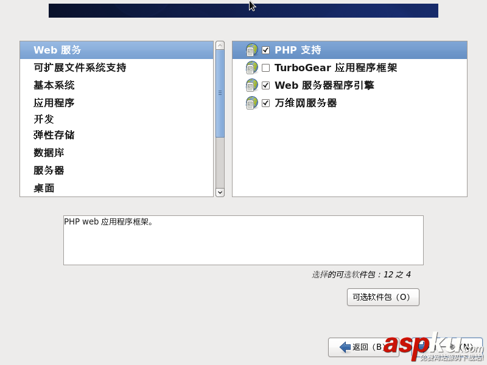
Task: Select the 桌面 category
Action: [46, 188]
